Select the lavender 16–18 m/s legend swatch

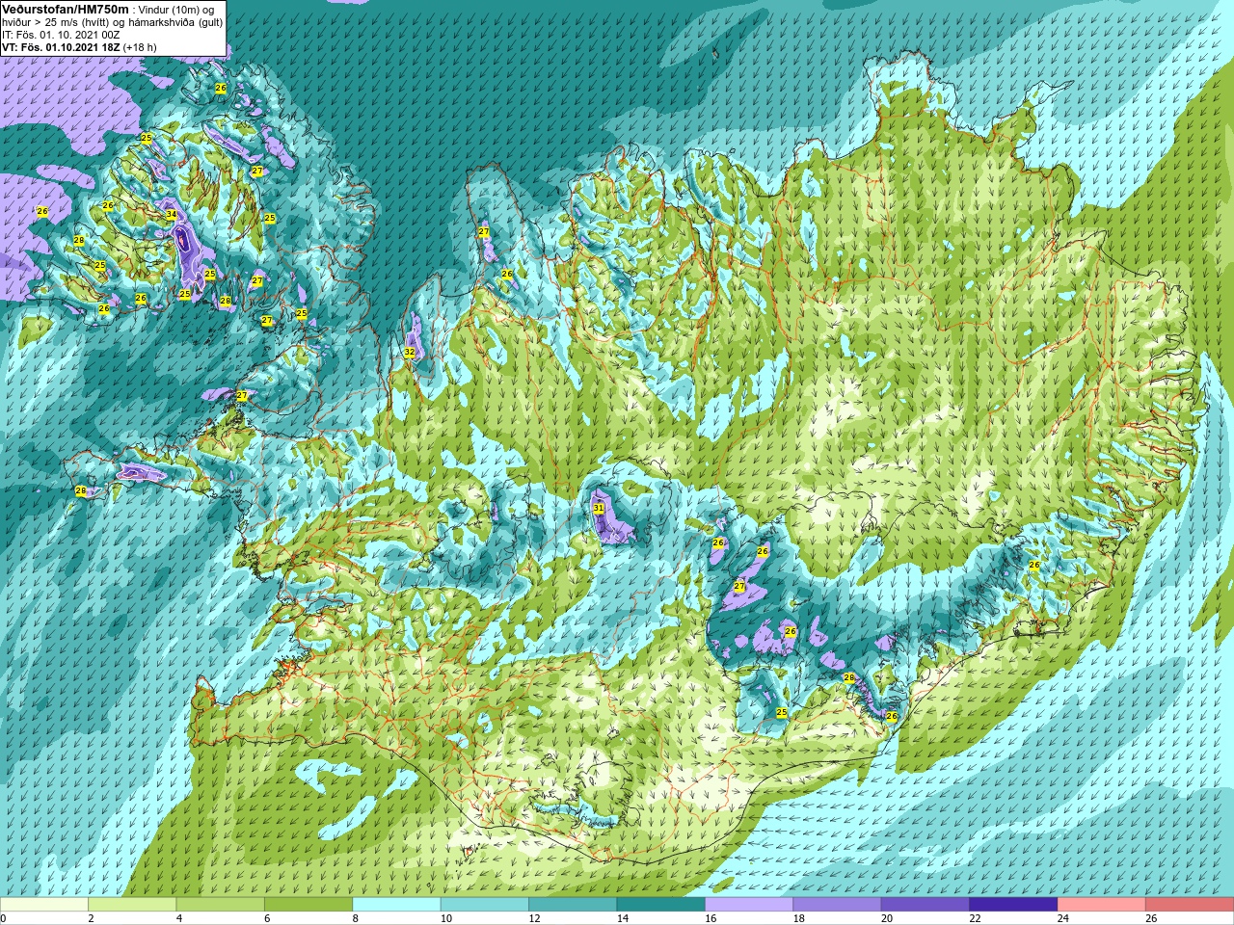(x=749, y=905)
